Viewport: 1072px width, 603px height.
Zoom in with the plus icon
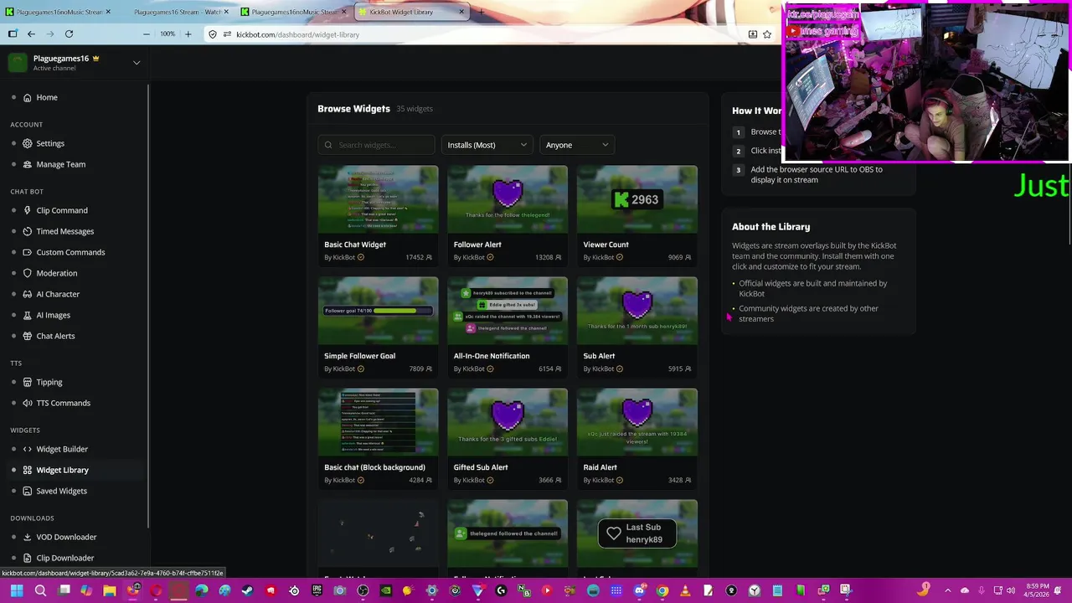[x=188, y=34]
